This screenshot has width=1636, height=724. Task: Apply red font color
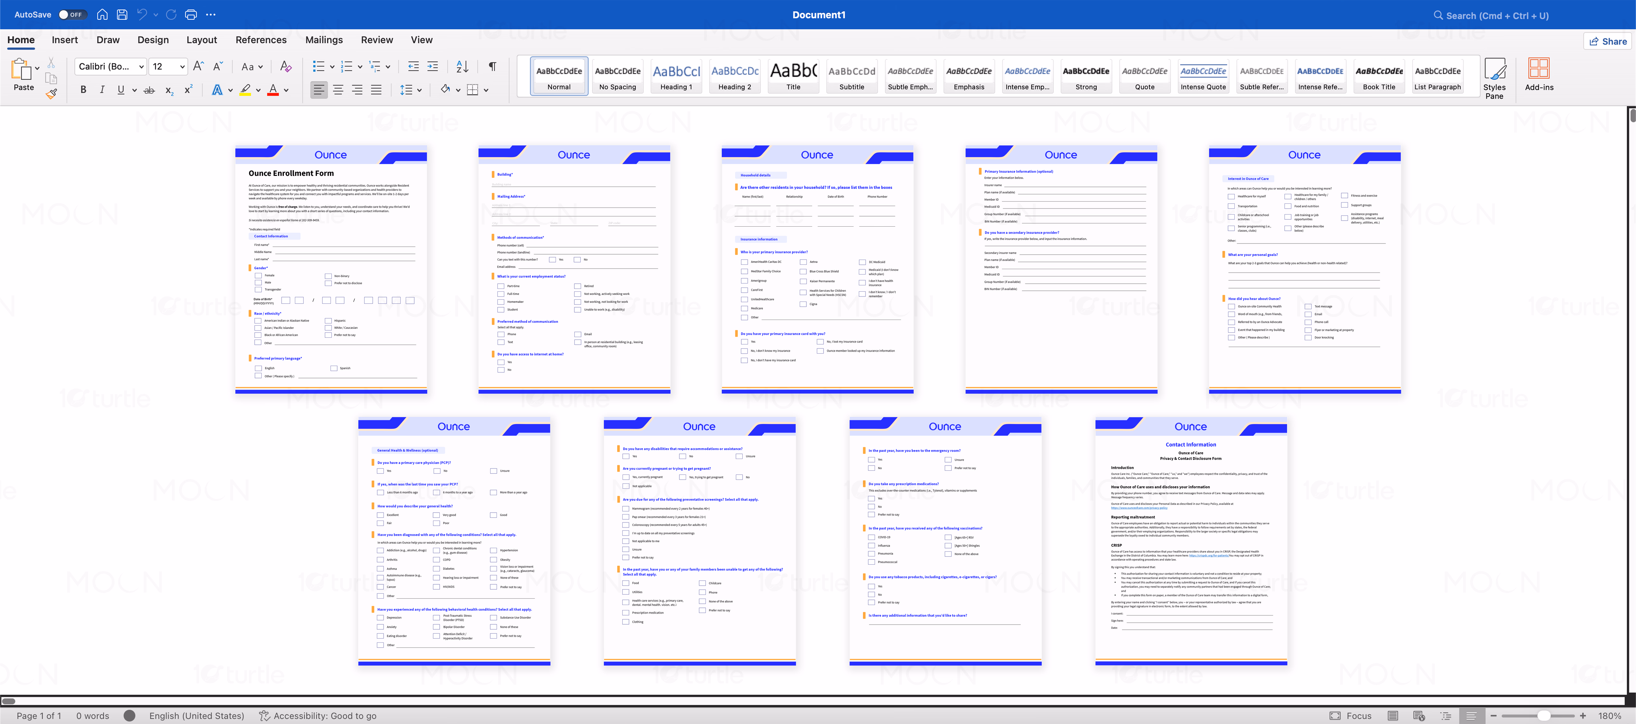pyautogui.click(x=273, y=90)
